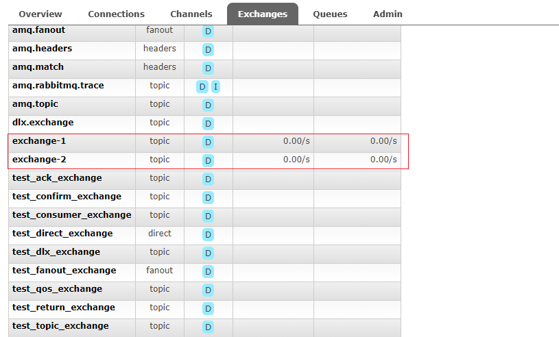Click the D badge for test_direct_exchange
559x337 pixels.
point(209,235)
